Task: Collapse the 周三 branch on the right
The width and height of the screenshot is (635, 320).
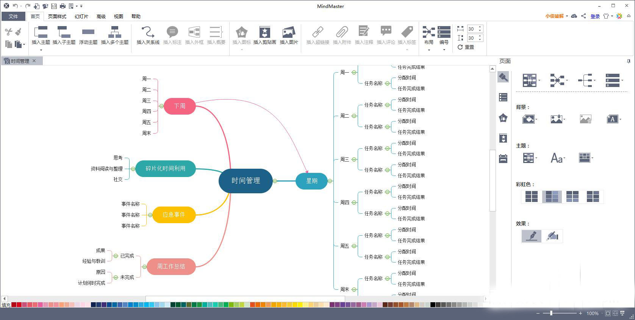Action: coord(354,159)
